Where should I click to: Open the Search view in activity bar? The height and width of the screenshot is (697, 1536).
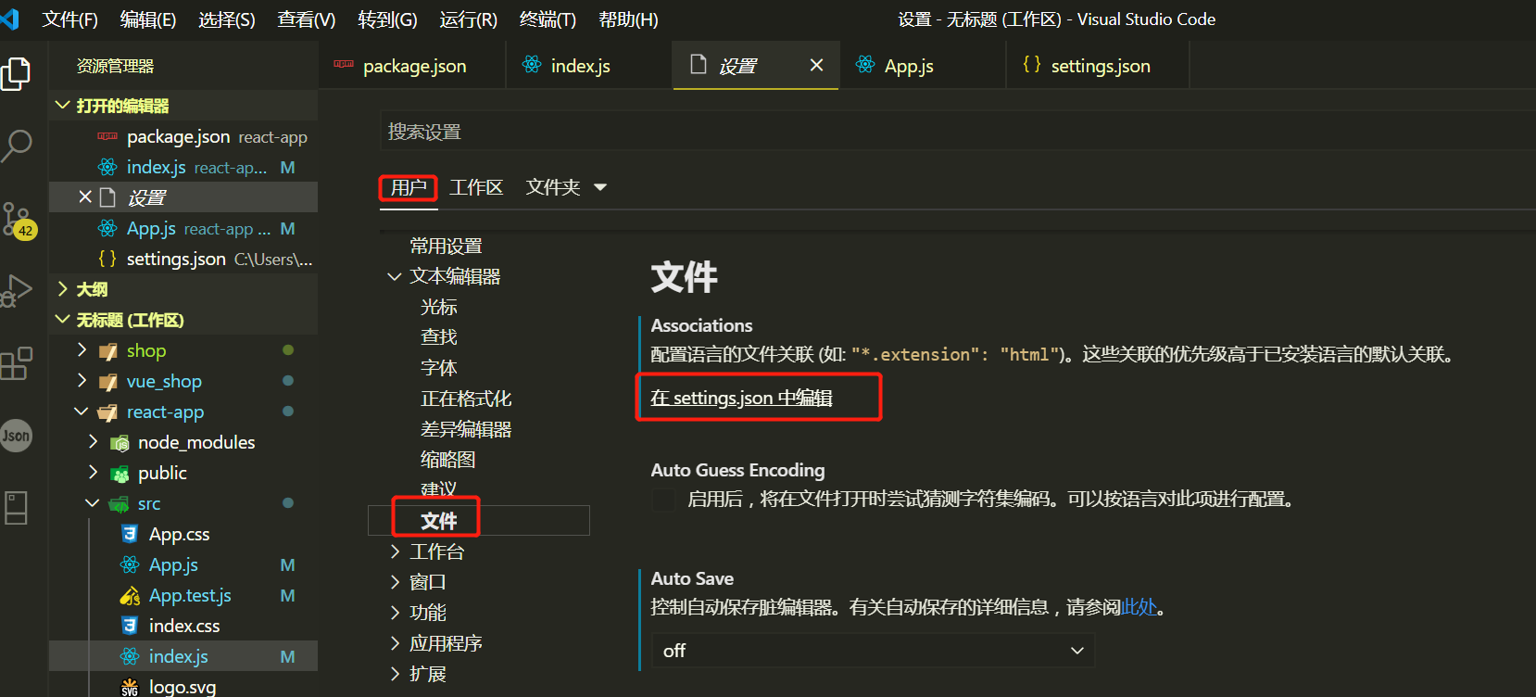click(16, 146)
